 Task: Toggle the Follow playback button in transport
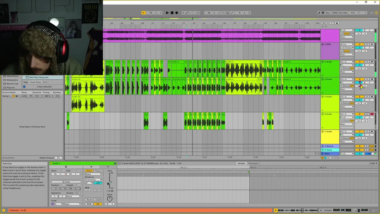pos(143,13)
